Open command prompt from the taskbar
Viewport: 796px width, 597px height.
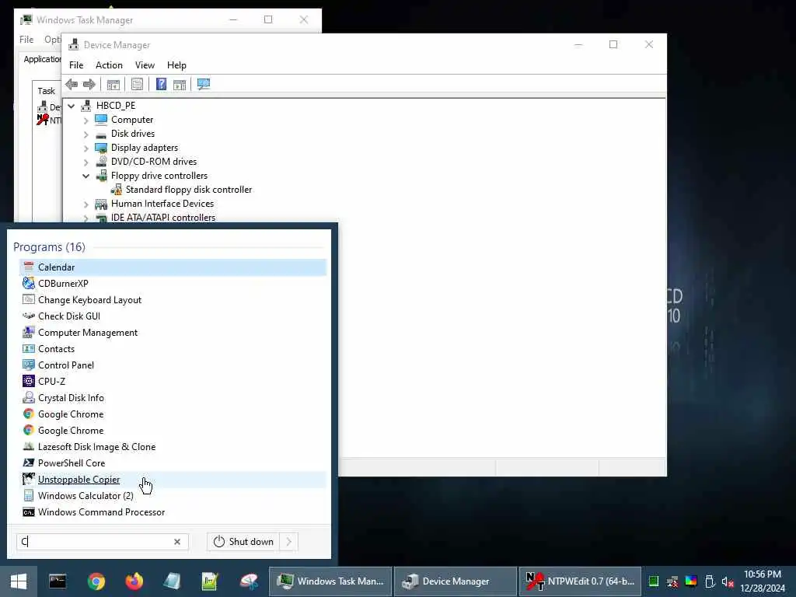tap(58, 581)
